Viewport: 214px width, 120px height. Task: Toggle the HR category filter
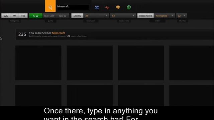pyautogui.click(x=23, y=16)
